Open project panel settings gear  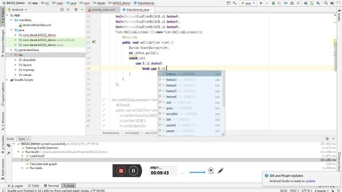[76, 10]
